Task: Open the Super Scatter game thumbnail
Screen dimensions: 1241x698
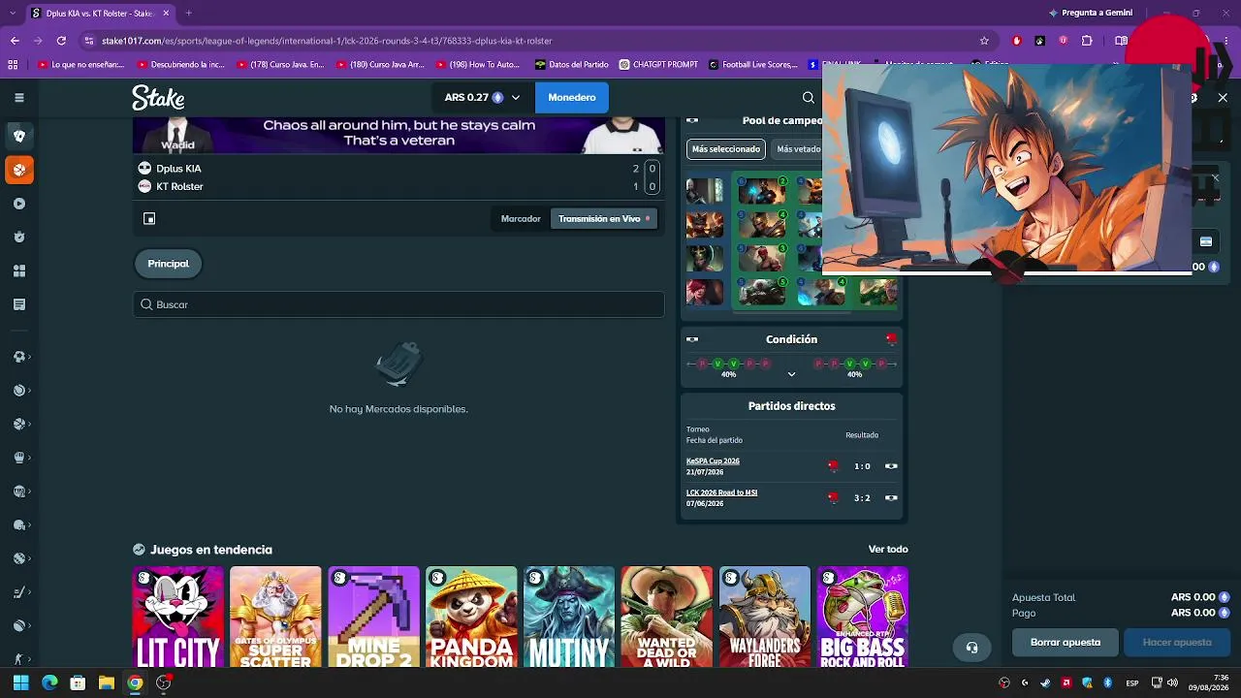Action: (x=275, y=617)
